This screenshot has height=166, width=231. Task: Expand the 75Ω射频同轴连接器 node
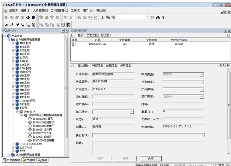pyautogui.click(x=9, y=154)
